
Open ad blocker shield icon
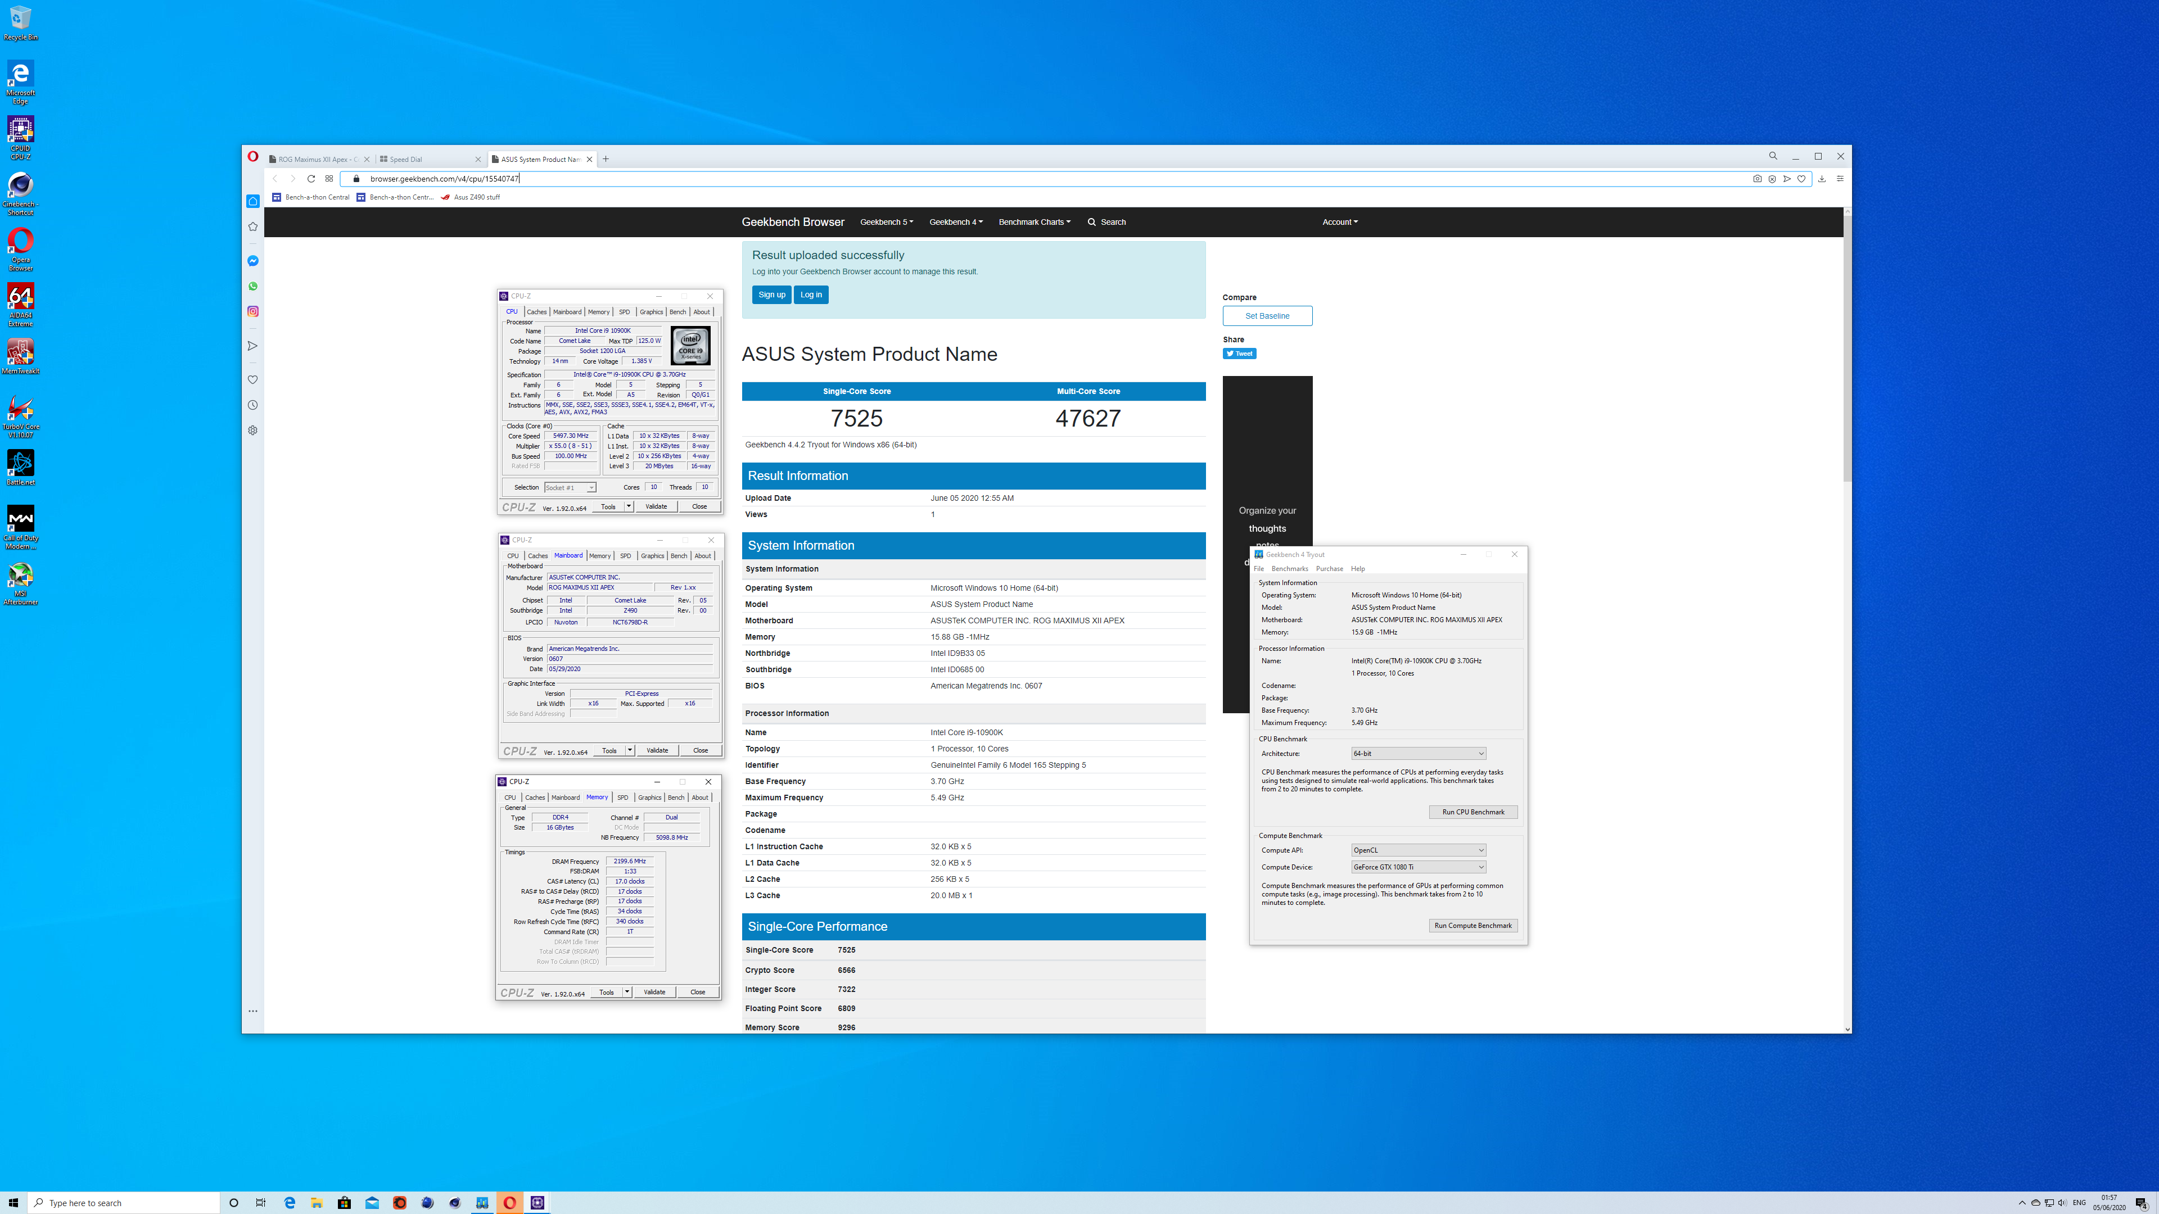(1772, 179)
